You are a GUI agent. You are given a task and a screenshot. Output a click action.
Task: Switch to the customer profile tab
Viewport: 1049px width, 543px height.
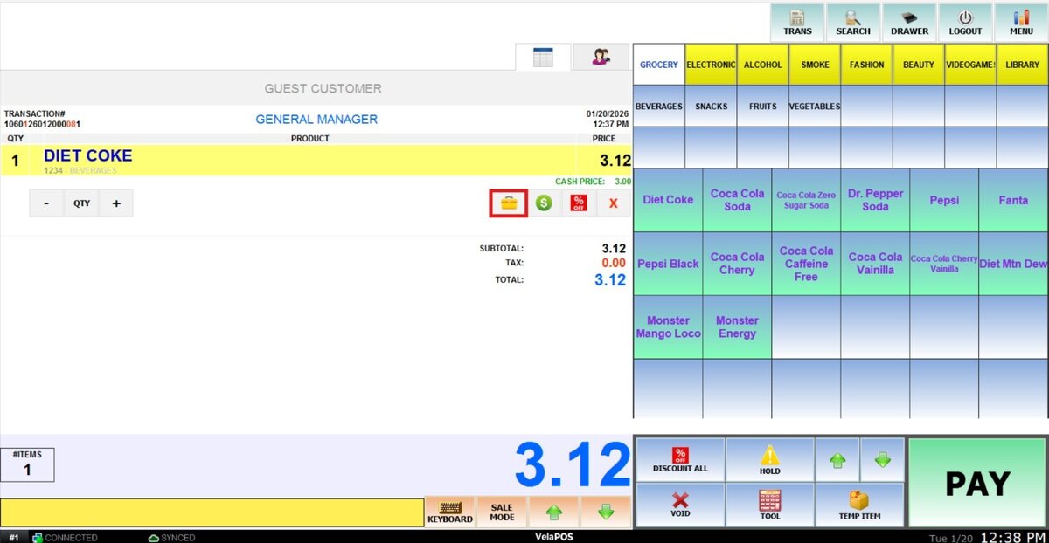(601, 57)
